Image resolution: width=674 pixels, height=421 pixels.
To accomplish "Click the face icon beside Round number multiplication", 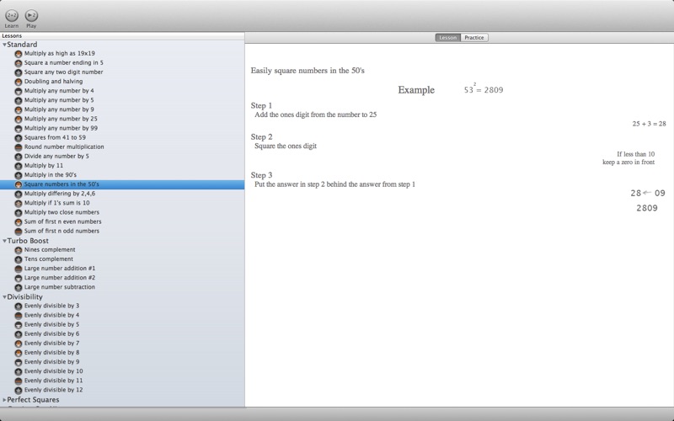I will point(18,147).
